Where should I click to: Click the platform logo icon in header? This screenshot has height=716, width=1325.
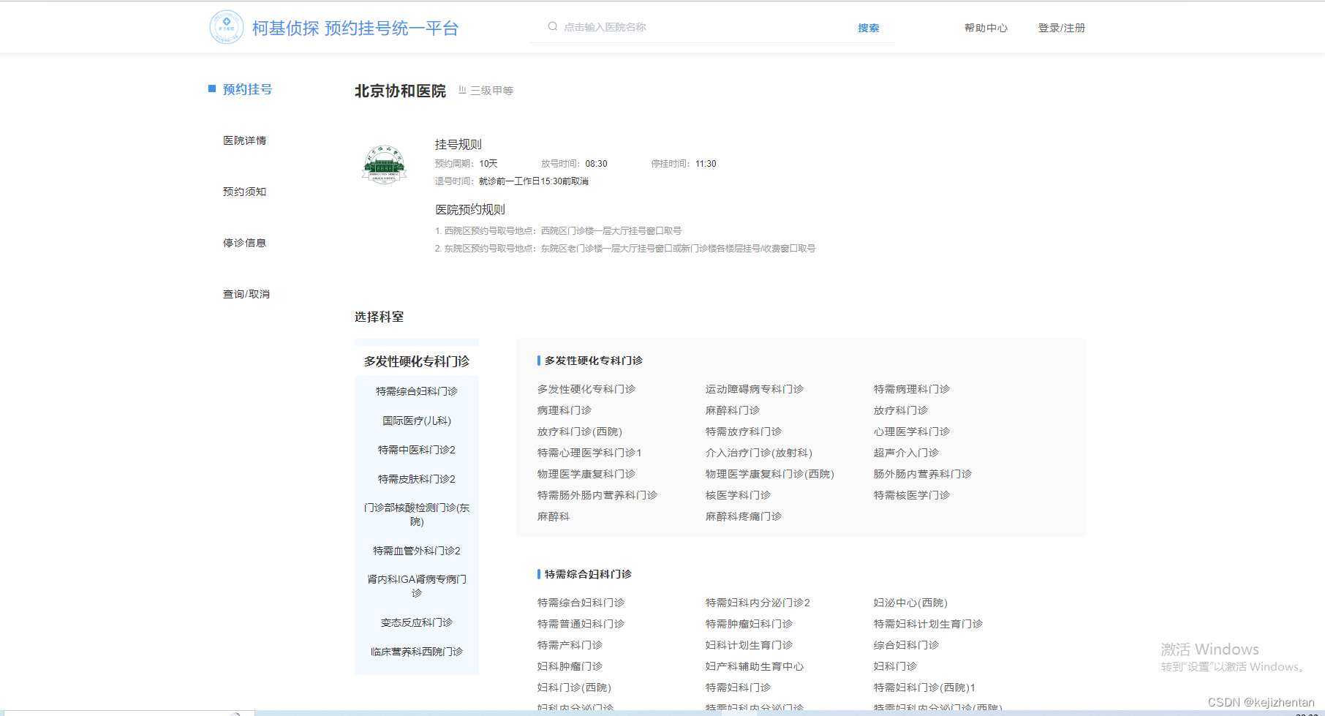tap(226, 27)
